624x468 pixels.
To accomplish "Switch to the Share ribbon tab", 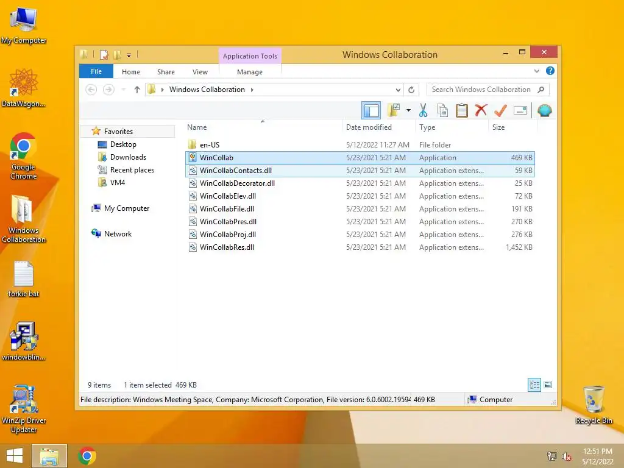I will point(166,72).
